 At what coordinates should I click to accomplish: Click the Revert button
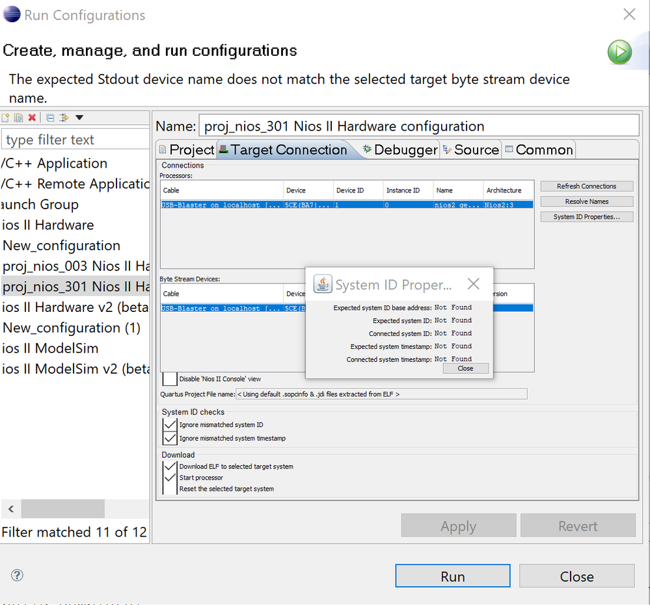578,526
